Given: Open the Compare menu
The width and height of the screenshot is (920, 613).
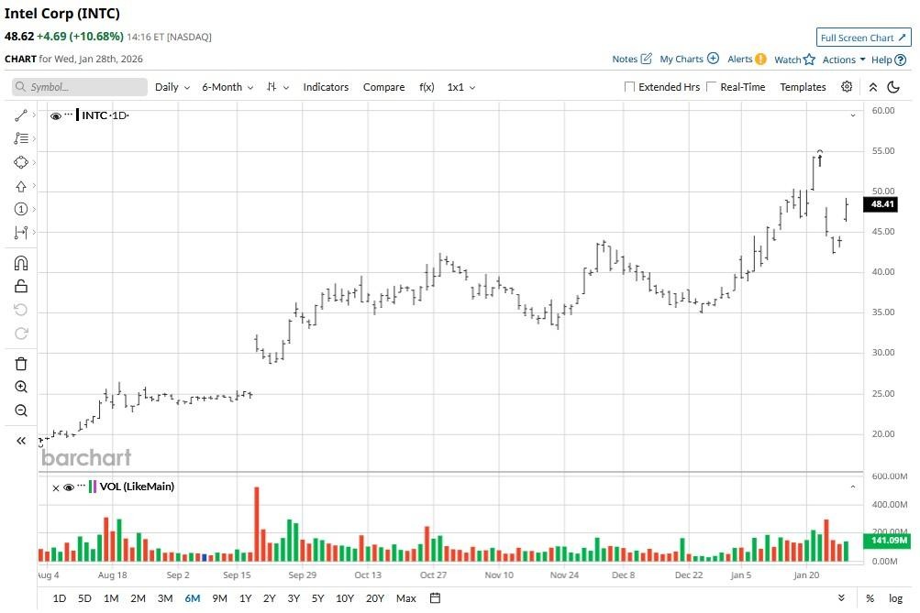Looking at the screenshot, I should click(383, 87).
